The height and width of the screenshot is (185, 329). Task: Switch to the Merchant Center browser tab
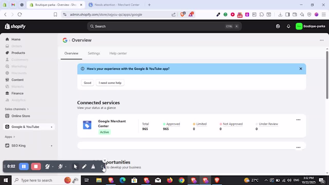pos(115,5)
